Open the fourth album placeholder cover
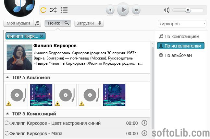Image resolution: width=210 pixels, height=139 pixels. pyautogui.click(x=90, y=95)
